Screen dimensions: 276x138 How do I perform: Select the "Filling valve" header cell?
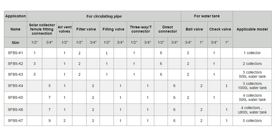[x=113, y=29]
